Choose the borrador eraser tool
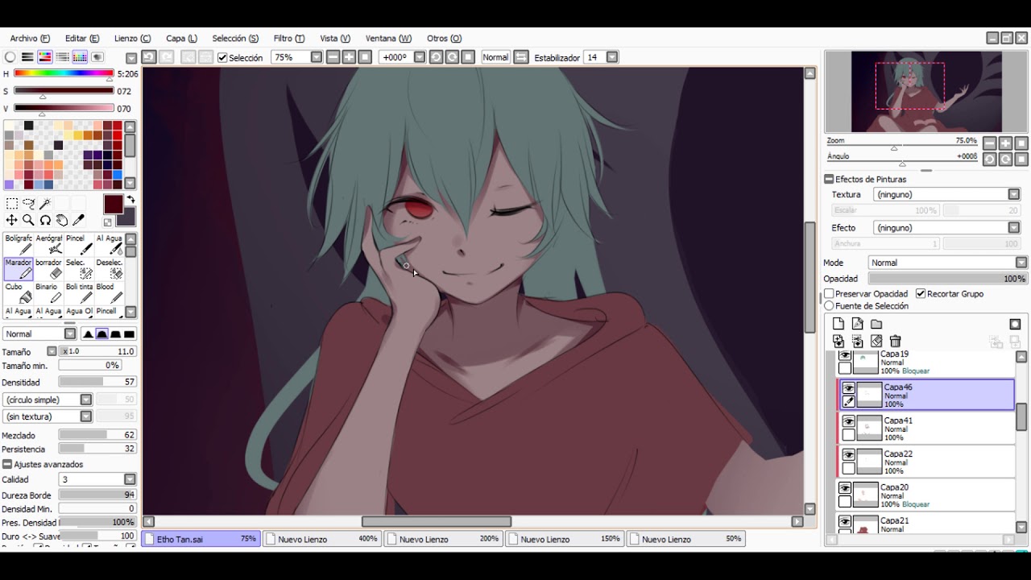The image size is (1031, 580). tap(49, 268)
